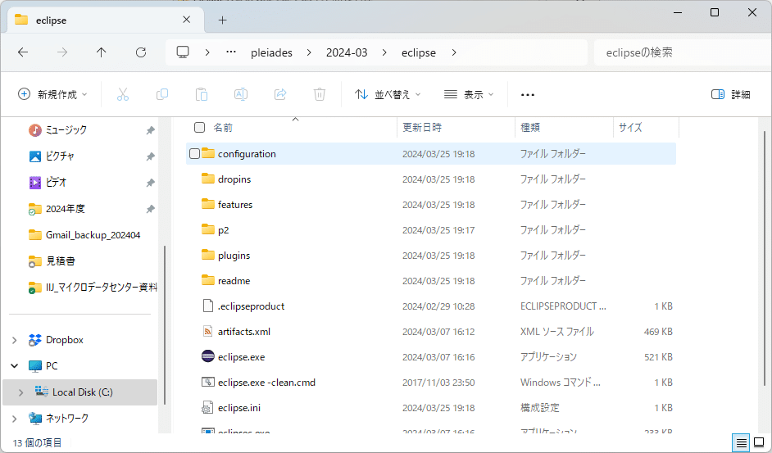The width and height of the screenshot is (772, 453).
Task: Select the plugins folder
Action: pos(234,255)
